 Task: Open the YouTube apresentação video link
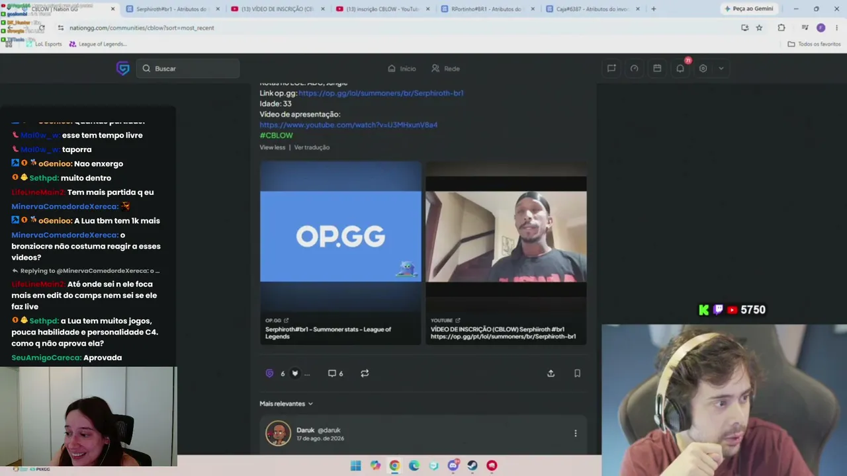pos(349,125)
